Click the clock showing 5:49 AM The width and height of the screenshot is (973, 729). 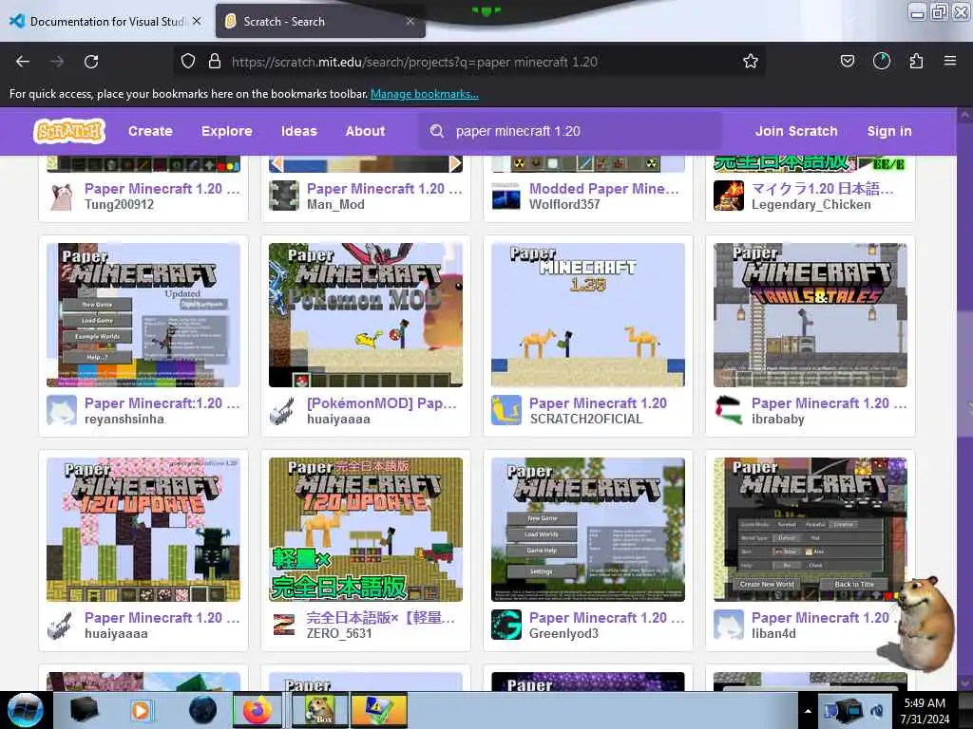925,703
